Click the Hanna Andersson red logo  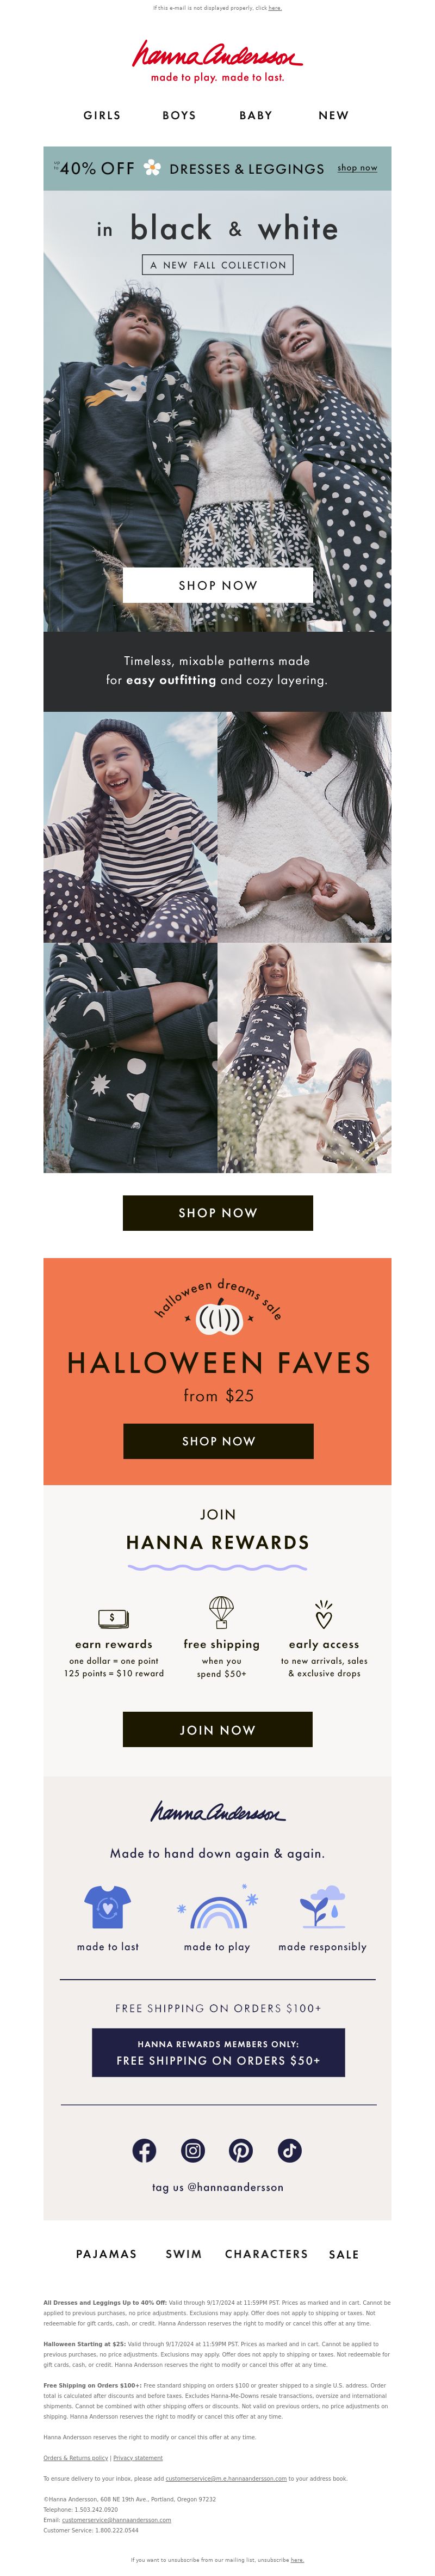pyautogui.click(x=217, y=60)
